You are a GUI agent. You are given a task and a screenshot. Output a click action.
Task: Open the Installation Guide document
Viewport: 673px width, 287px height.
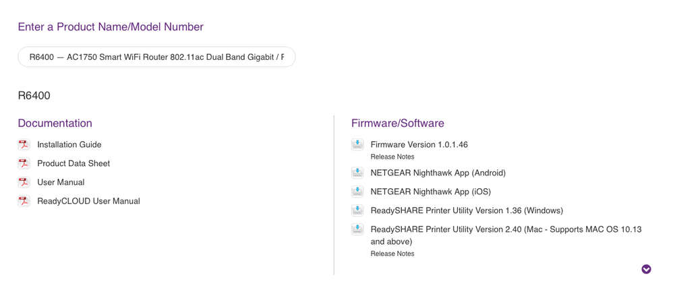pyautogui.click(x=69, y=145)
